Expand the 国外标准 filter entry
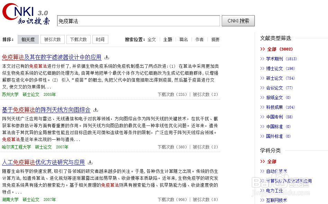328x204 pixels. click(x=273, y=136)
